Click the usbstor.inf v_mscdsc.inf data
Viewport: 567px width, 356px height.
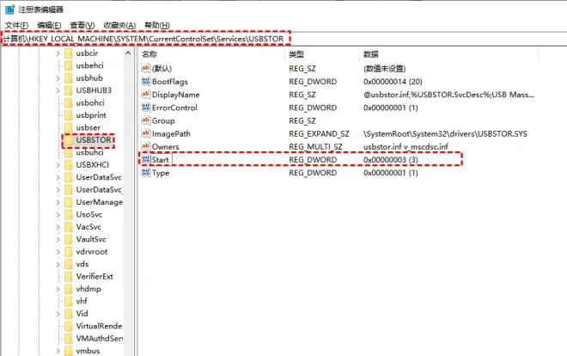point(405,146)
